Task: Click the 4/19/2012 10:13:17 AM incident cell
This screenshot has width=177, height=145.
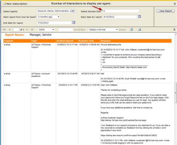Action: click(67, 45)
